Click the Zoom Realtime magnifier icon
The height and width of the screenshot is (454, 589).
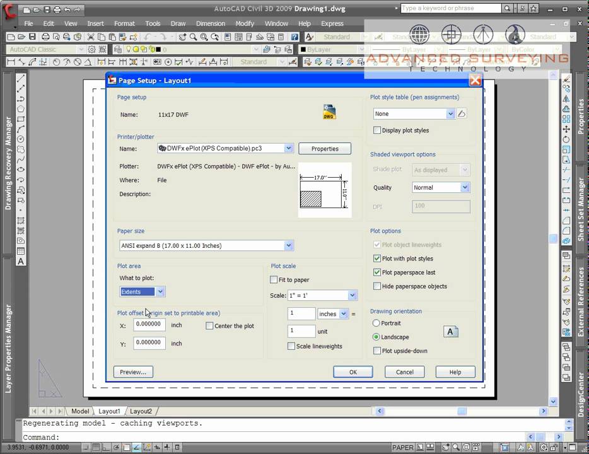tap(193, 37)
